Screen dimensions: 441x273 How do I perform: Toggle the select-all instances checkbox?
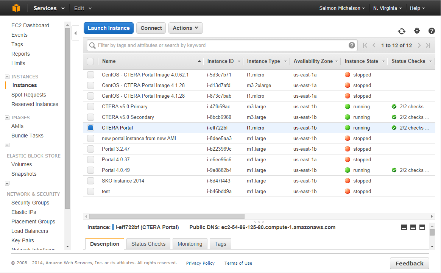tap(90, 61)
